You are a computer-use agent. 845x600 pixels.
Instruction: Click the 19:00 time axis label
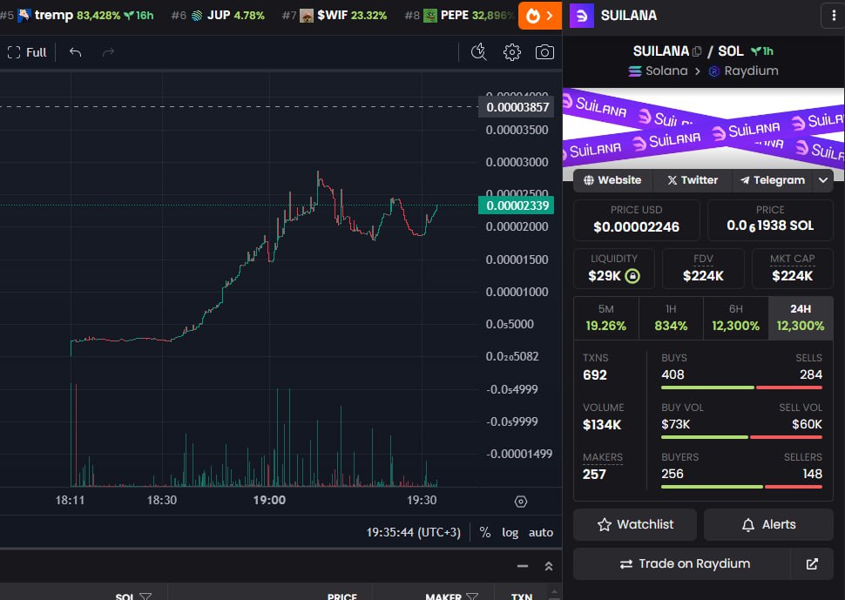(x=269, y=501)
